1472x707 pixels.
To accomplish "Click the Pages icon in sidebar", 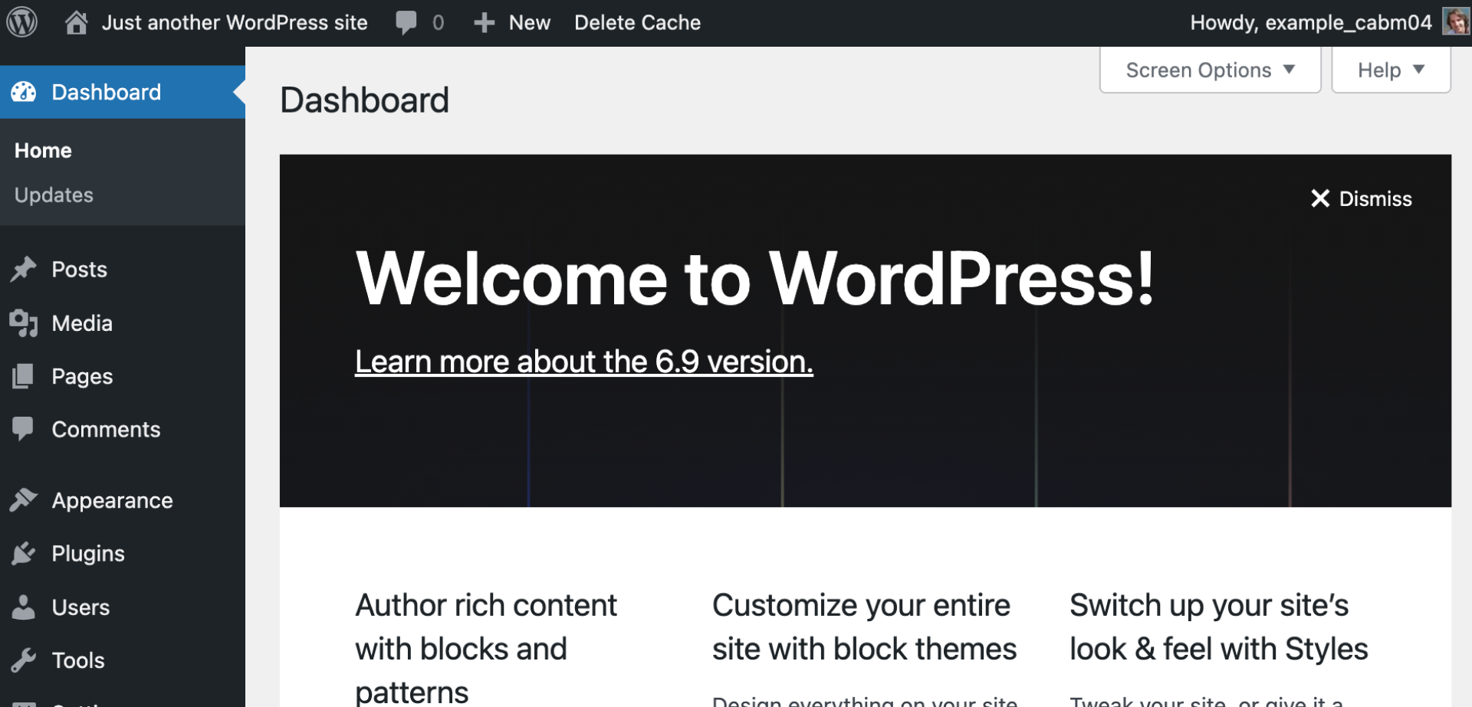I will [24, 376].
